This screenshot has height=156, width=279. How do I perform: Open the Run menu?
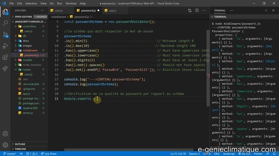click(x=60, y=3)
